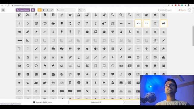Viewport: 194px width, 109px height.
Task: Select the Batman logo icon
Action: (x=45, y=23)
